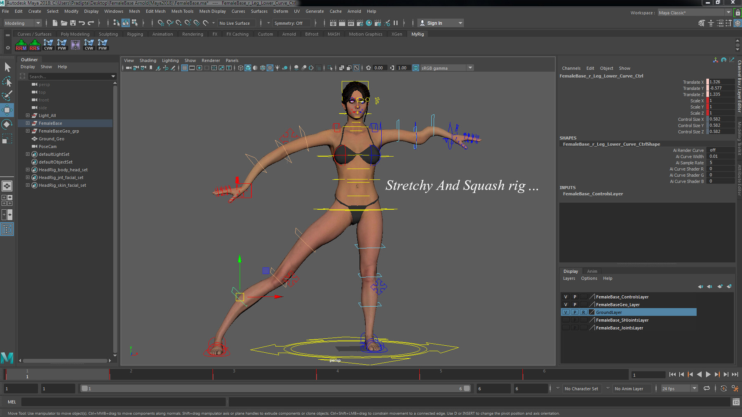Toggle the P playback button on FemaleBaseGeo_Layer
Screen dimensions: 742x417
click(x=574, y=305)
